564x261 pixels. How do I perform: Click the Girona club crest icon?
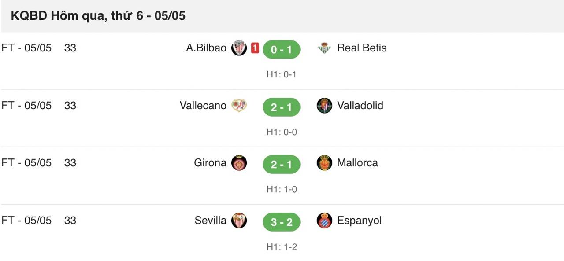pyautogui.click(x=239, y=163)
